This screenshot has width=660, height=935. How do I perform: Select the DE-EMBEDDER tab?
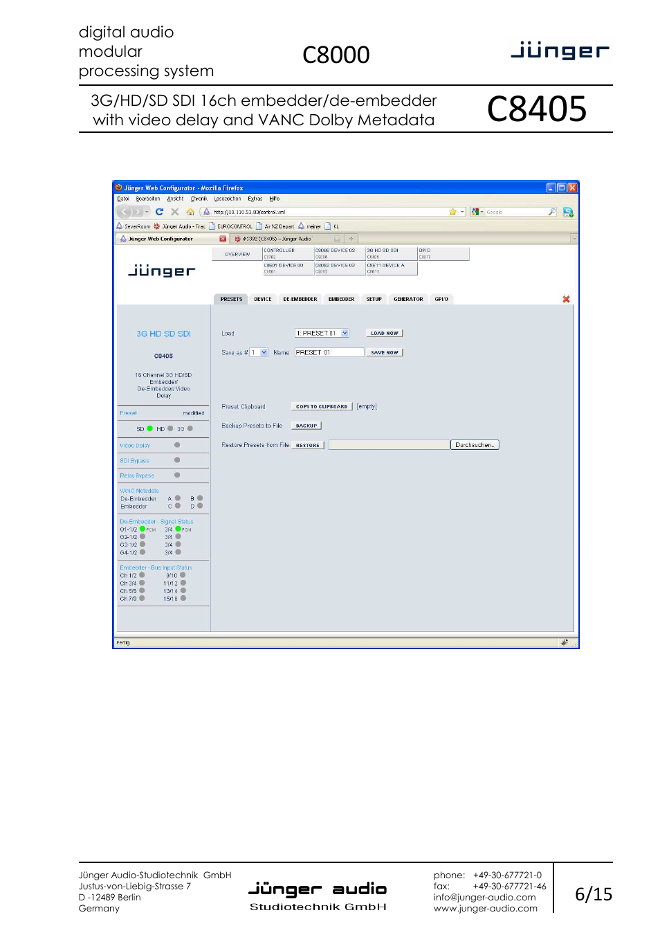tap(300, 300)
